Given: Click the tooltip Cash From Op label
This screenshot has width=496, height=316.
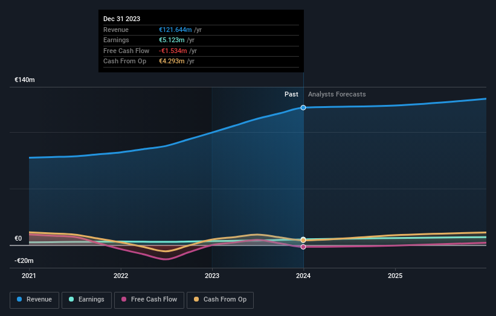Looking at the screenshot, I should (125, 62).
